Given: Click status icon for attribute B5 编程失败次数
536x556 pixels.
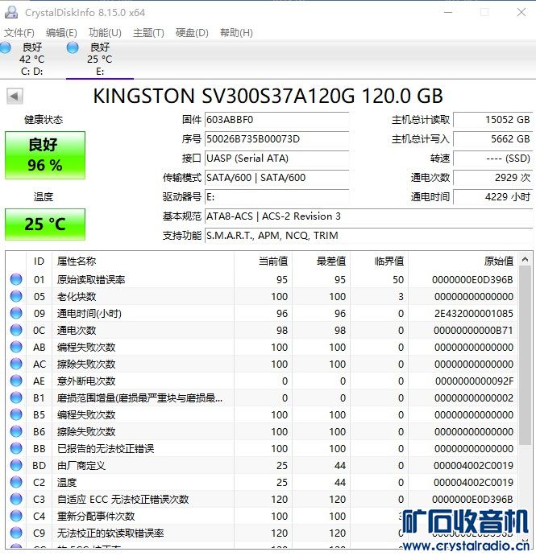Looking at the screenshot, I should [x=16, y=414].
